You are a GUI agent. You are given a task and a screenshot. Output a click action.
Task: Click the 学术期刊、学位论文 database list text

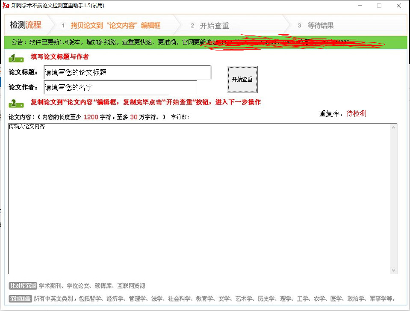(x=92, y=286)
